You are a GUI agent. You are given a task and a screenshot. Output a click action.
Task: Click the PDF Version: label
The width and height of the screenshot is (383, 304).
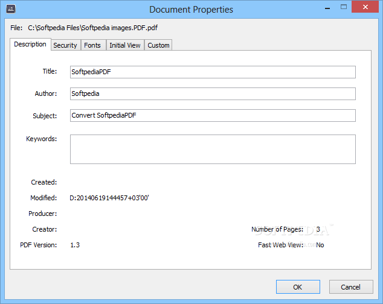click(x=38, y=245)
